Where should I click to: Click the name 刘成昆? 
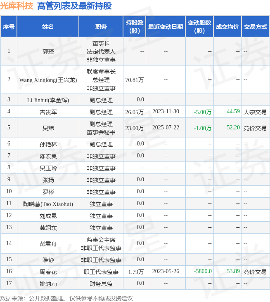pyautogui.click(x=48, y=216)
